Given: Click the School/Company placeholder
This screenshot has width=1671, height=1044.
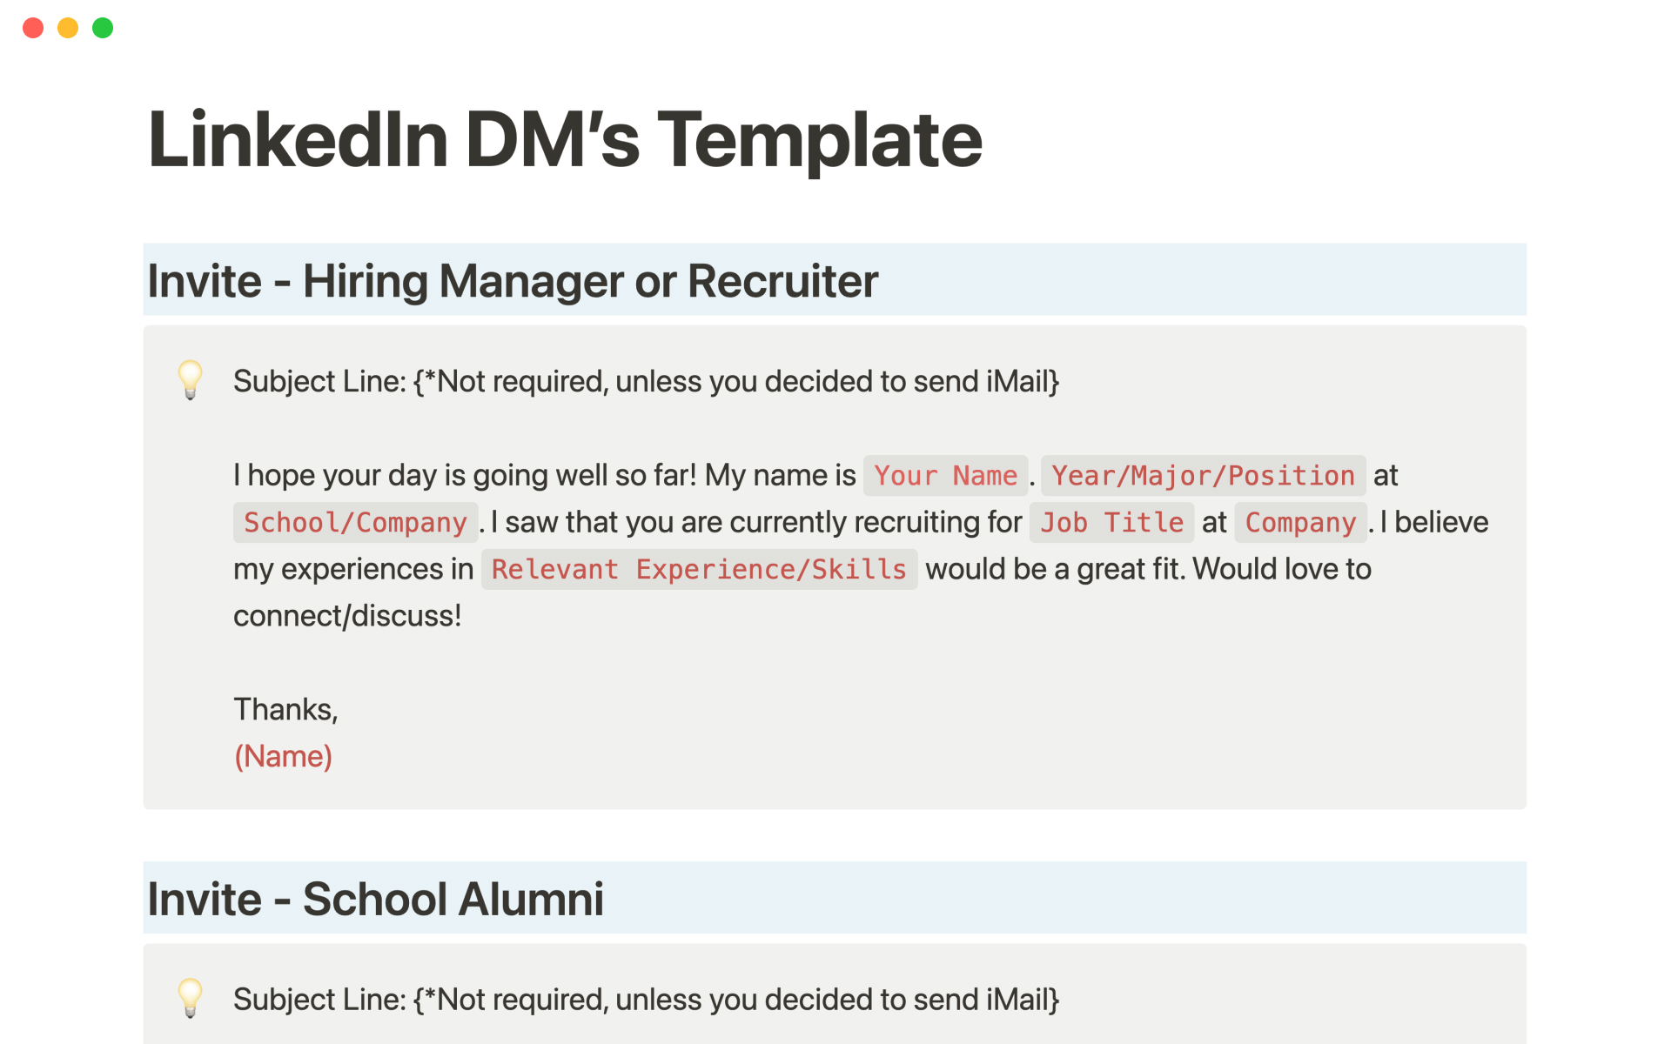Looking at the screenshot, I should tap(355, 523).
